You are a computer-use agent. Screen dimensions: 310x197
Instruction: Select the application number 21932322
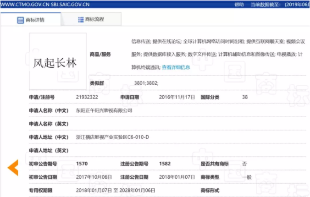pyautogui.click(x=87, y=97)
